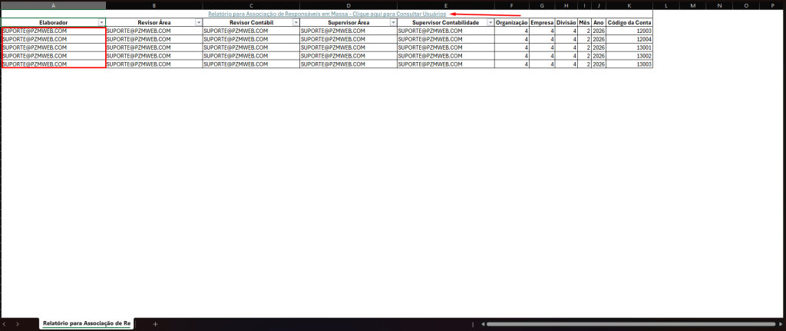Select the cell with account code 12003
Screen dimensions: 786x331
[629, 31]
